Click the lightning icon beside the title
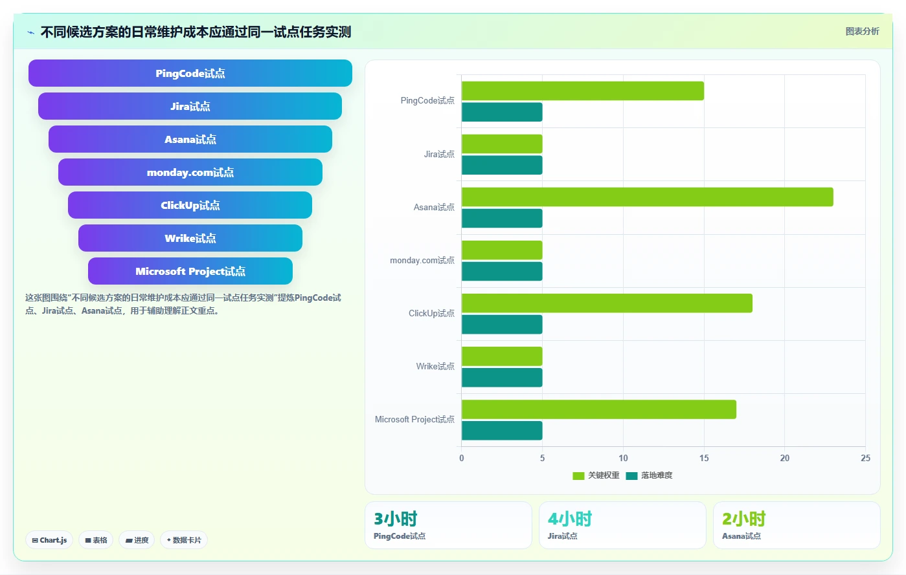This screenshot has width=906, height=575. [x=30, y=32]
